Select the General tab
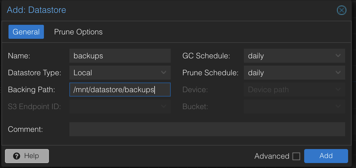This screenshot has height=168, width=356. click(x=26, y=32)
